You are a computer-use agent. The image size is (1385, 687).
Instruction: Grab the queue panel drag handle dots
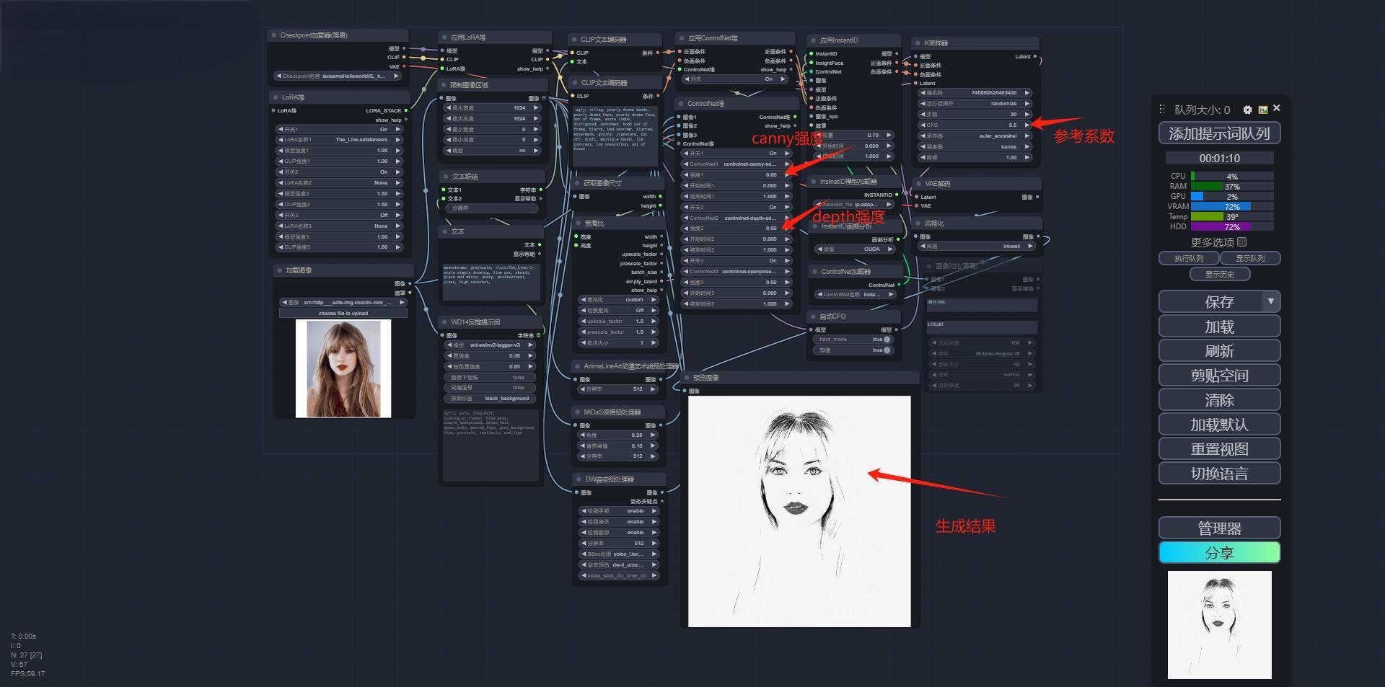pos(1162,110)
